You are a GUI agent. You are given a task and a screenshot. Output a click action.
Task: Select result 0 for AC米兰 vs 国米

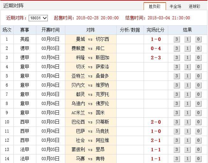[198, 113]
